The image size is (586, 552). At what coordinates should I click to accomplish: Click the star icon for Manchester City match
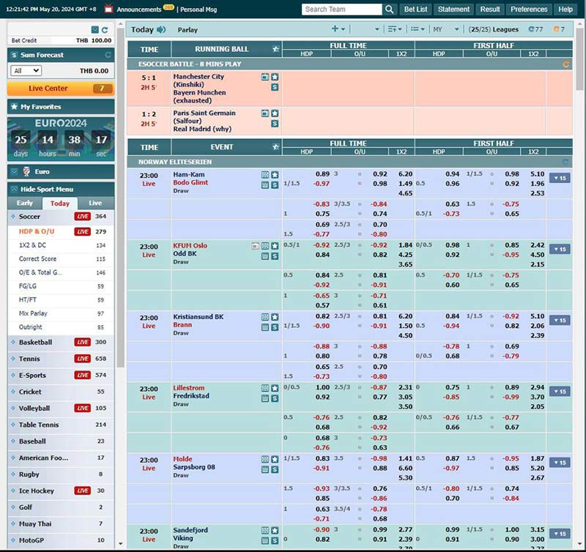click(275, 77)
